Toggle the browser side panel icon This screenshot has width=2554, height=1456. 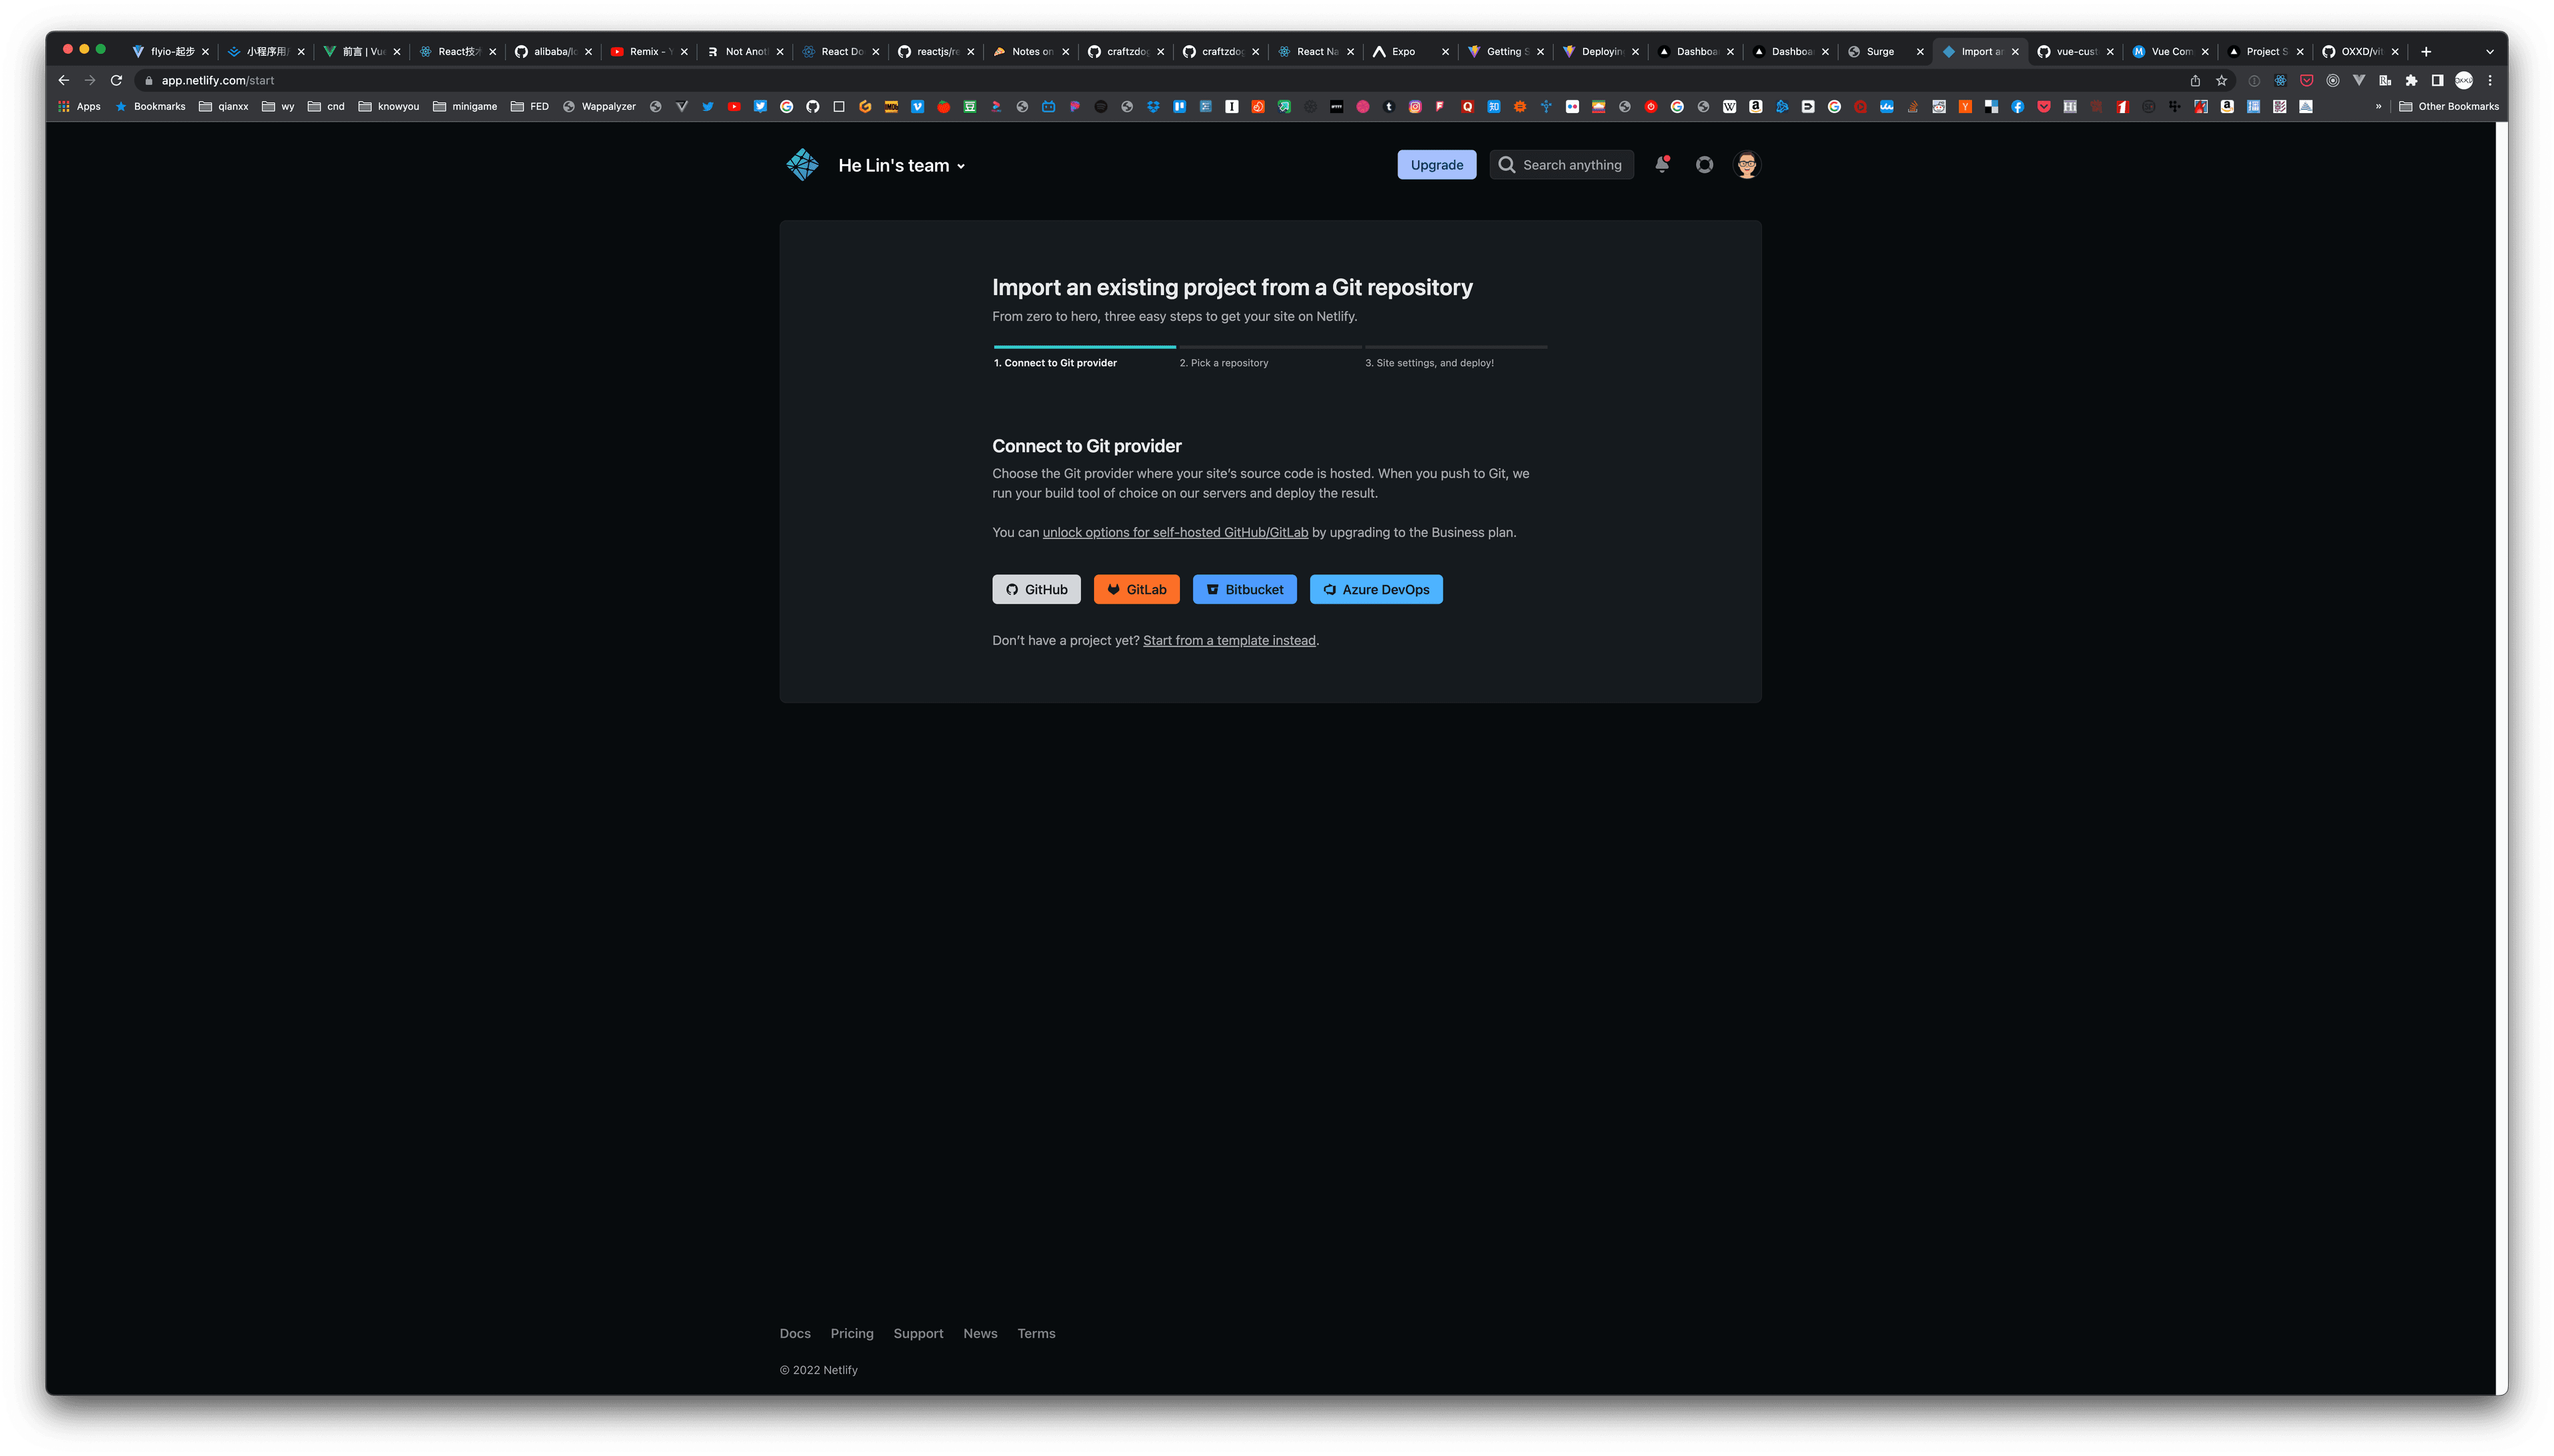[2437, 80]
